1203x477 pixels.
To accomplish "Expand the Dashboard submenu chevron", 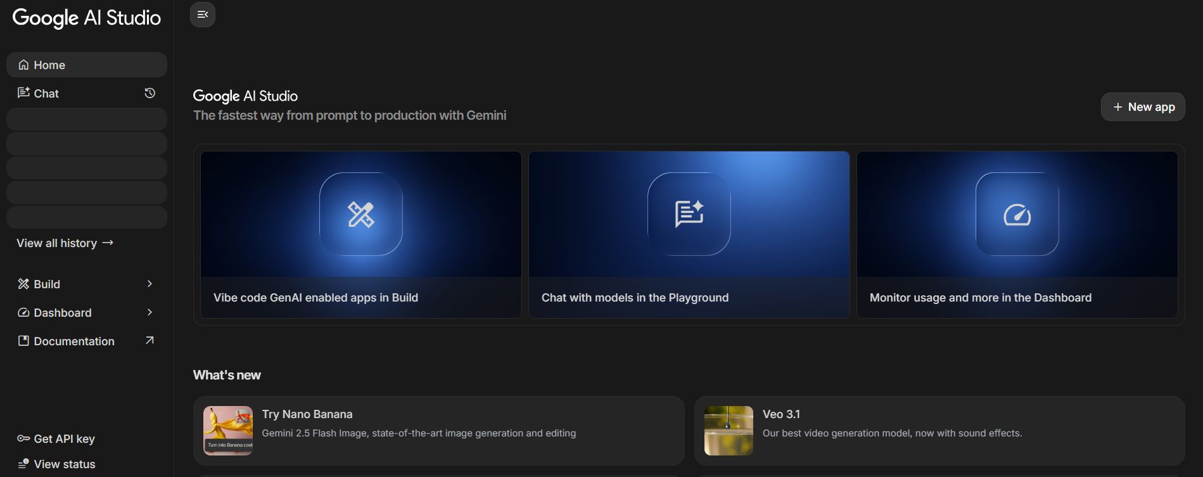I will coord(150,312).
